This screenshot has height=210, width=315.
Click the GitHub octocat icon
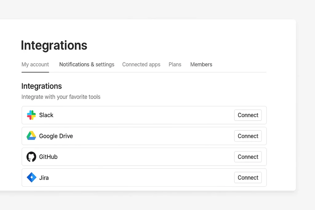click(x=31, y=157)
